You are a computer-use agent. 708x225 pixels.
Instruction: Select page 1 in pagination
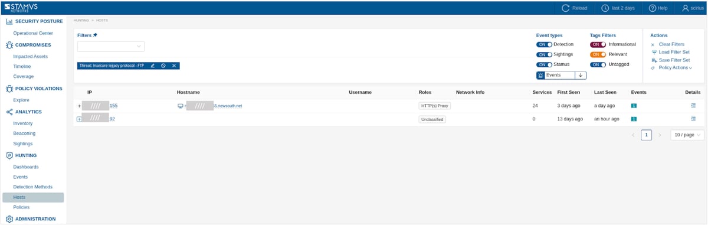tap(647, 135)
